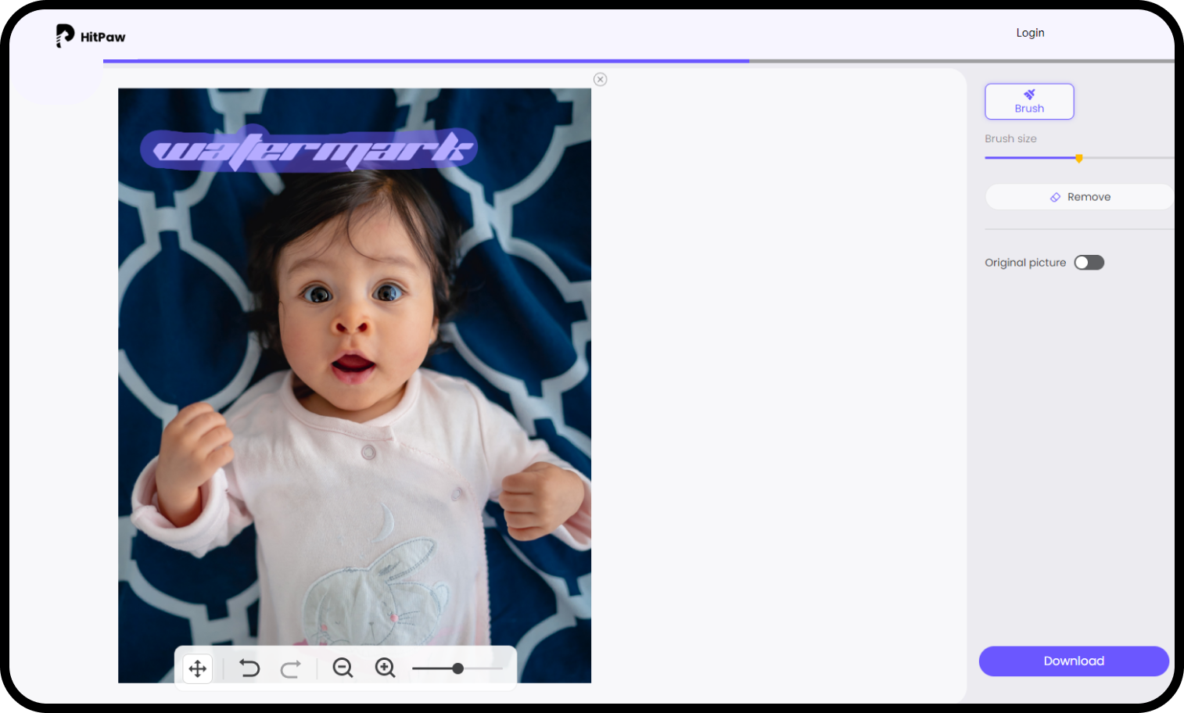1184x713 pixels.
Task: Click the zoom level slider handle
Action: point(457,668)
